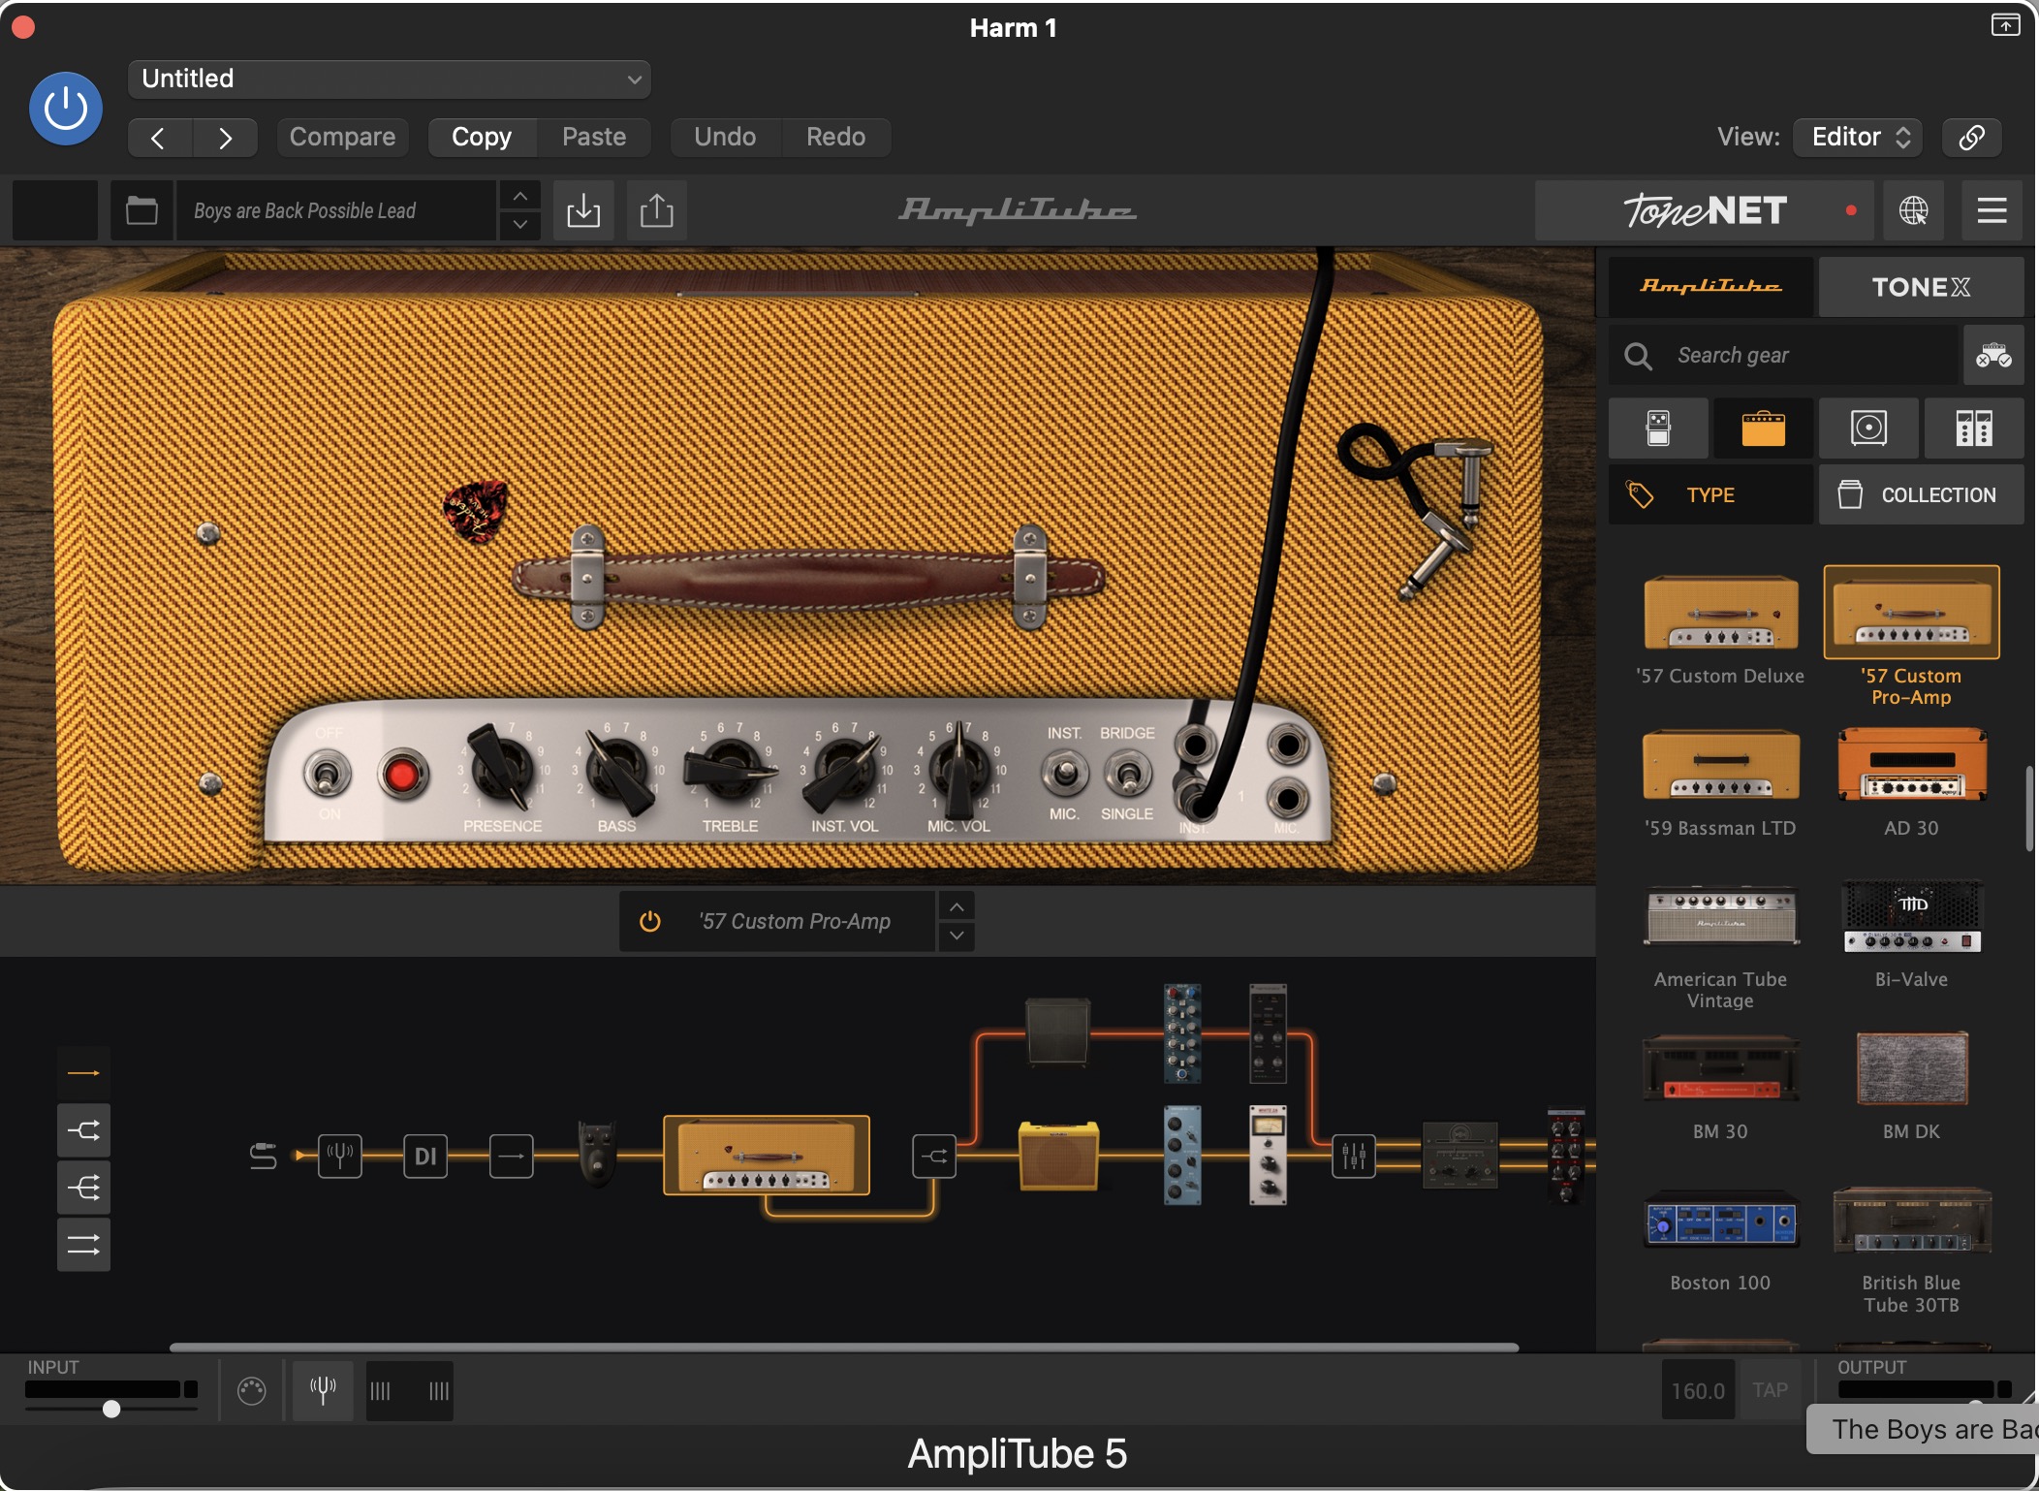The height and width of the screenshot is (1491, 2039).
Task: Open the preset browser folder icon
Action: [x=141, y=210]
